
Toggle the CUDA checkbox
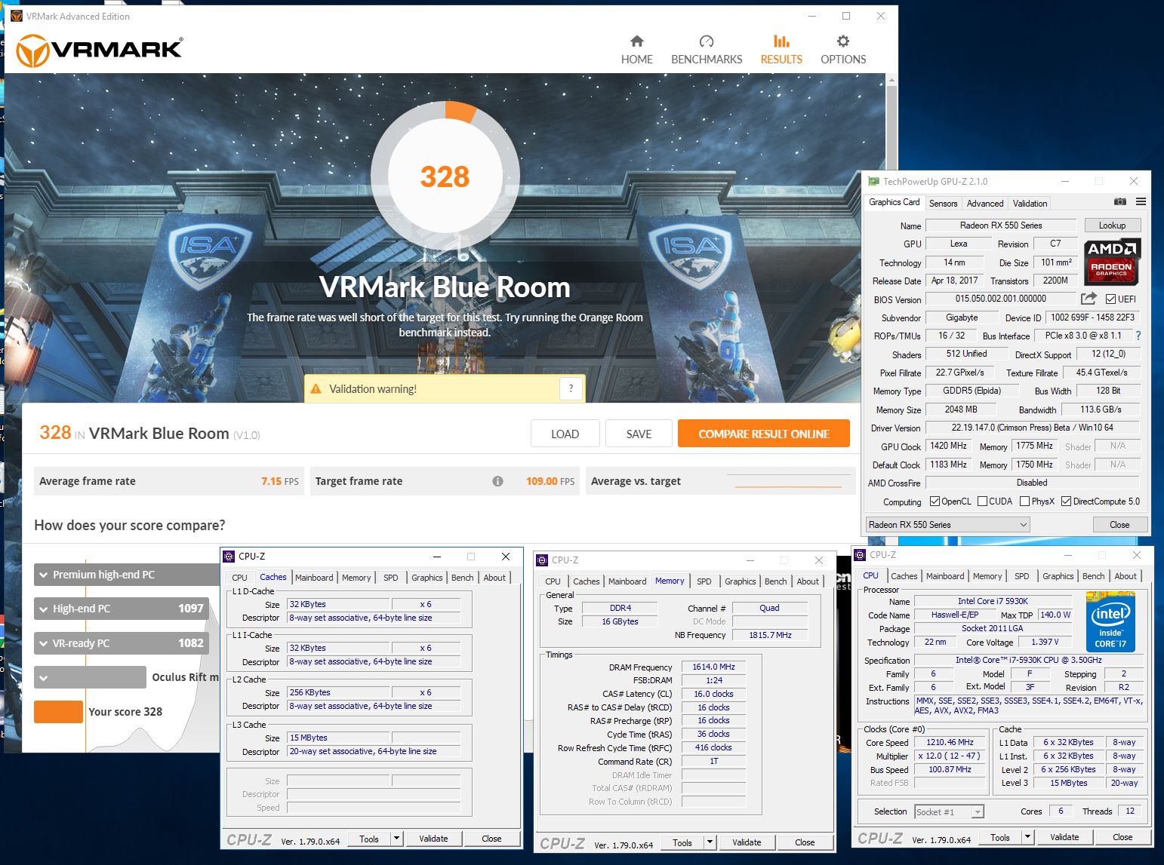[x=982, y=502]
